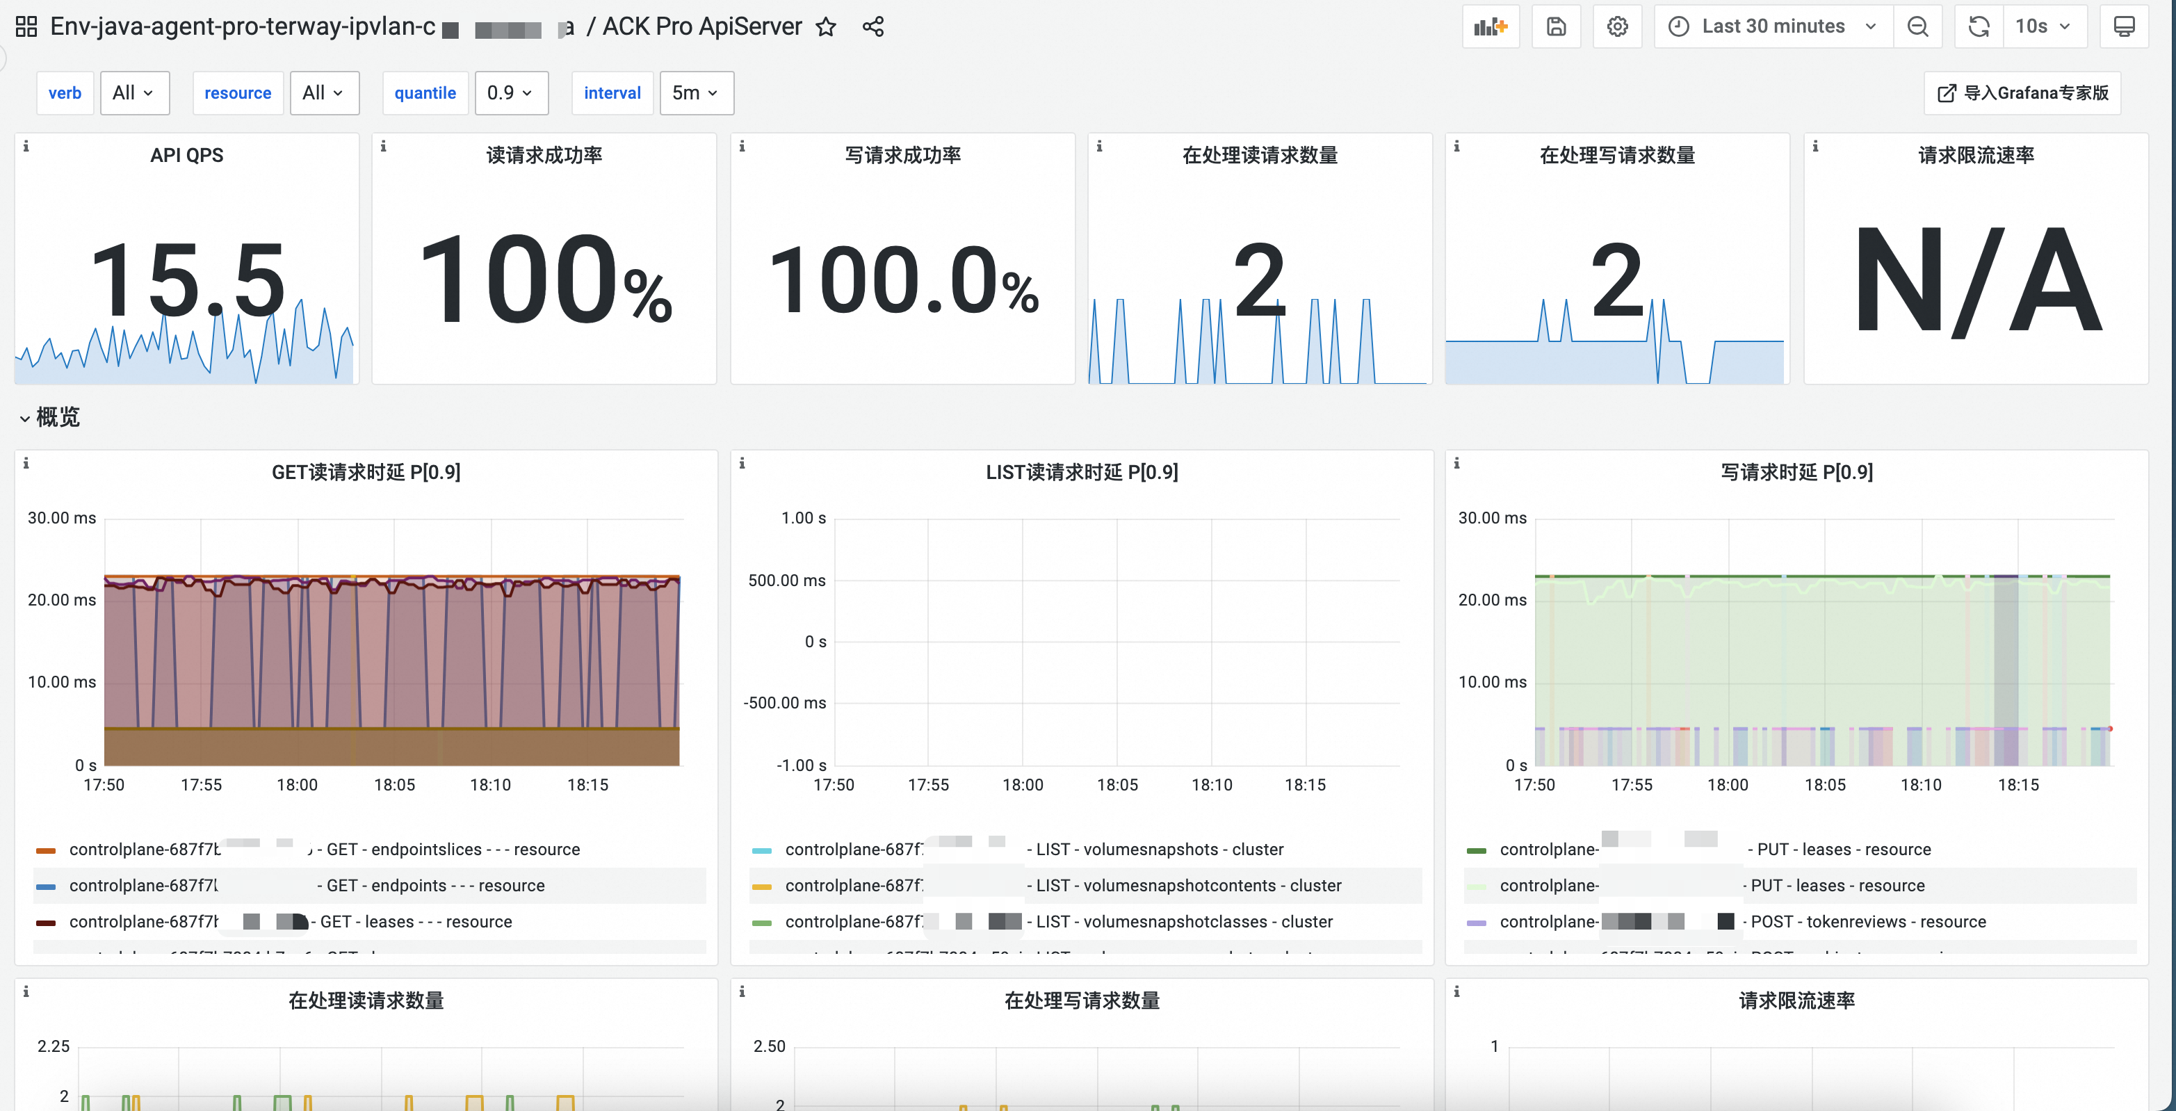The height and width of the screenshot is (1111, 2176).
Task: Click purple swatch for POST tokenreviews
Action: (1477, 923)
